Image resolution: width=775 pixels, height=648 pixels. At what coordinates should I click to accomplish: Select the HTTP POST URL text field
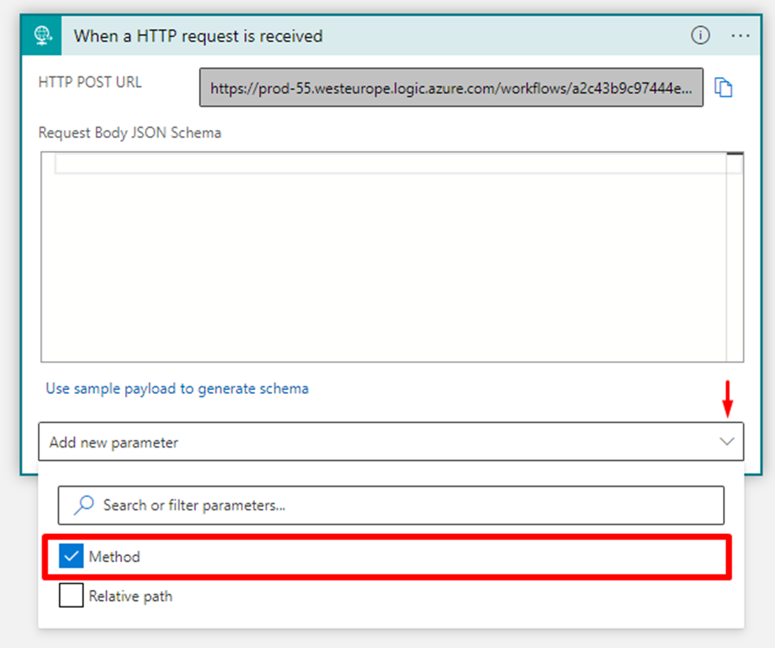(x=451, y=87)
